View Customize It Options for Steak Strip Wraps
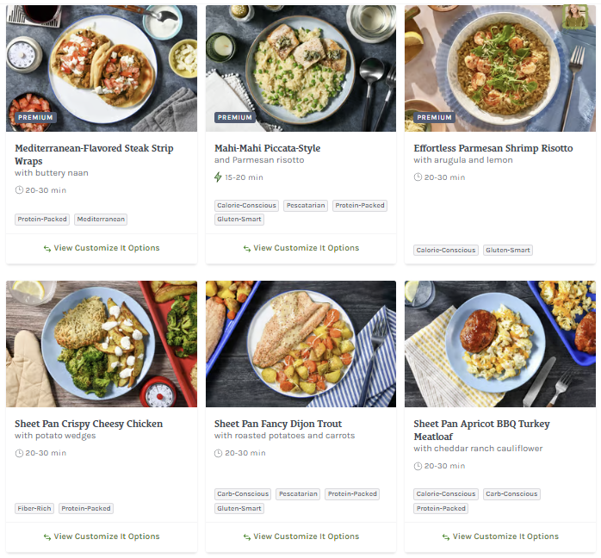This screenshot has width=601, height=558. coord(106,248)
